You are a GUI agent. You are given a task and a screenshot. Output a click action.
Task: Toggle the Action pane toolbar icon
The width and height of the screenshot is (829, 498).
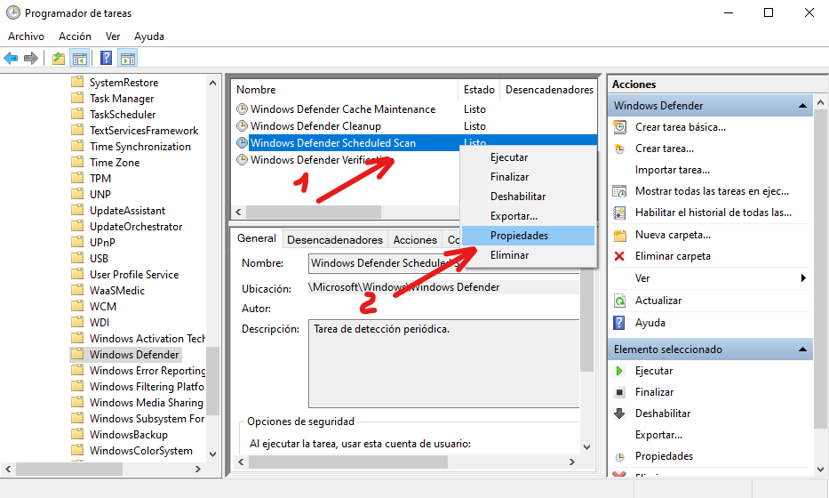[x=127, y=58]
